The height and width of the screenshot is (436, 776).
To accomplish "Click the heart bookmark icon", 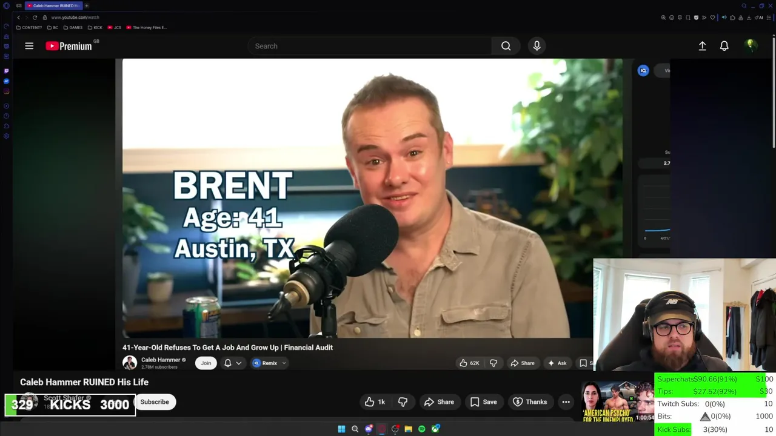I will click(712, 18).
